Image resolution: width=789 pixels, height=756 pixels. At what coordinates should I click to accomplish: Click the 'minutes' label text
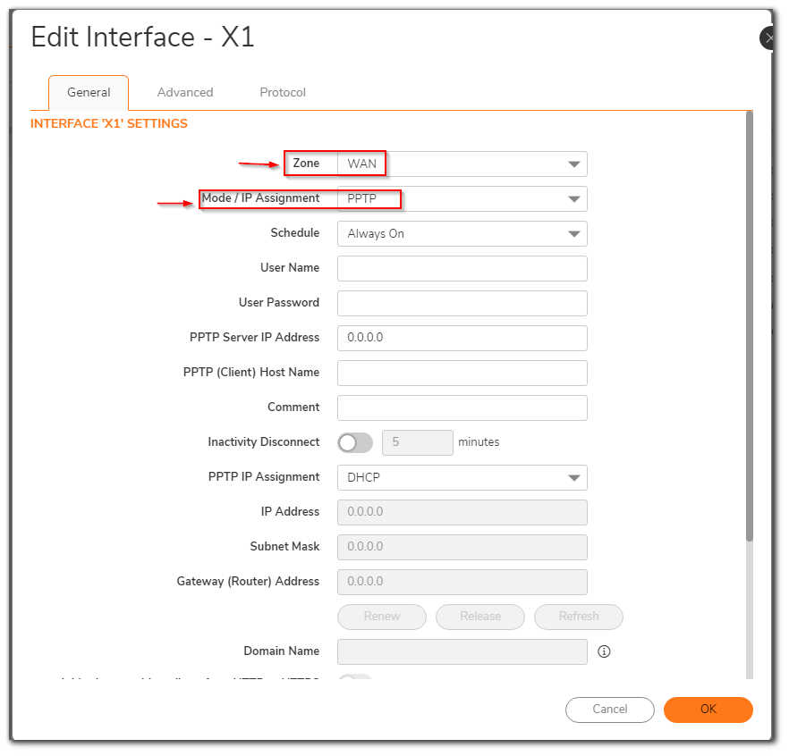click(479, 442)
